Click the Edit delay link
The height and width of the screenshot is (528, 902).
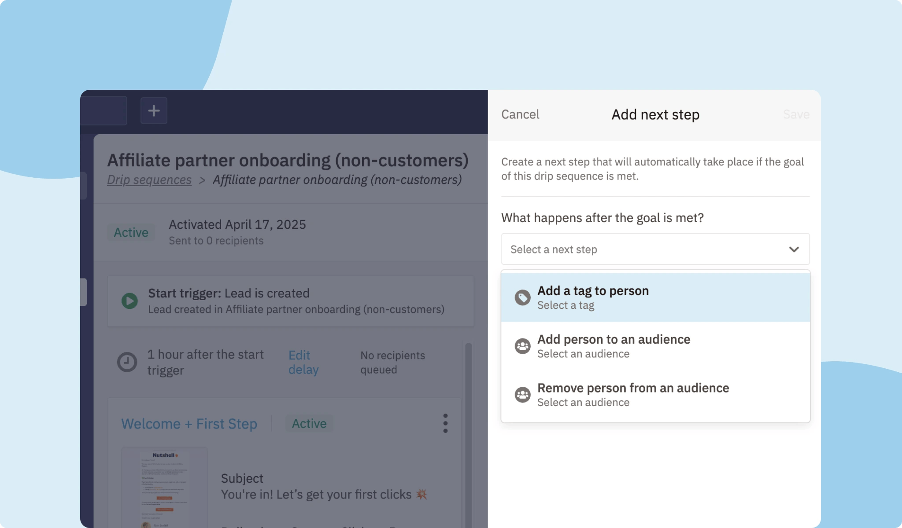[303, 362]
